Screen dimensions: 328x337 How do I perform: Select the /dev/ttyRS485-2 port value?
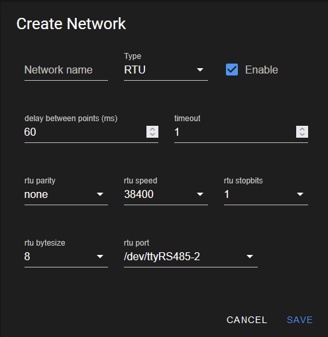click(x=162, y=257)
